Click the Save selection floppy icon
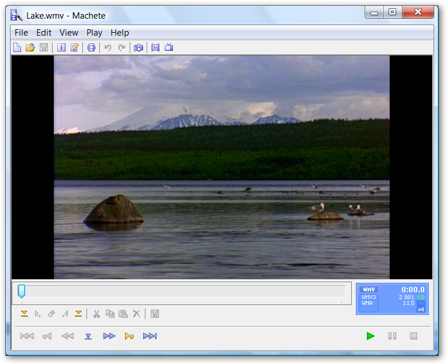This screenshot has width=447, height=364. tap(155, 314)
